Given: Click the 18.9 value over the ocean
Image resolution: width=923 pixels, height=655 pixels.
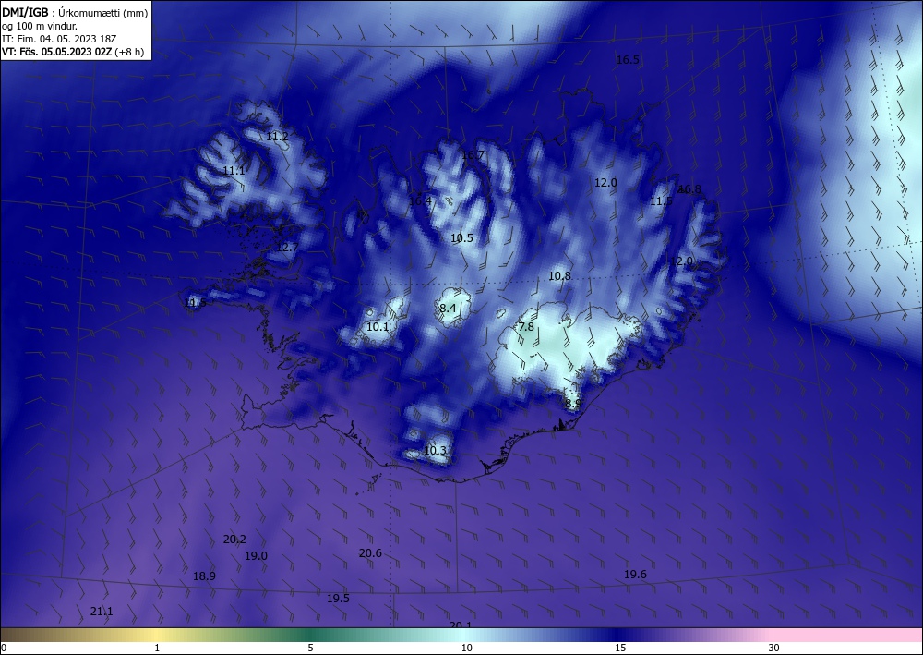Looking at the screenshot, I should [x=204, y=576].
